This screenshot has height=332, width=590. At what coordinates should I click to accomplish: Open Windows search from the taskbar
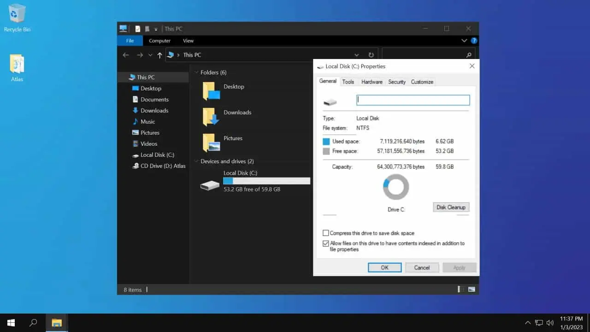(x=33, y=323)
